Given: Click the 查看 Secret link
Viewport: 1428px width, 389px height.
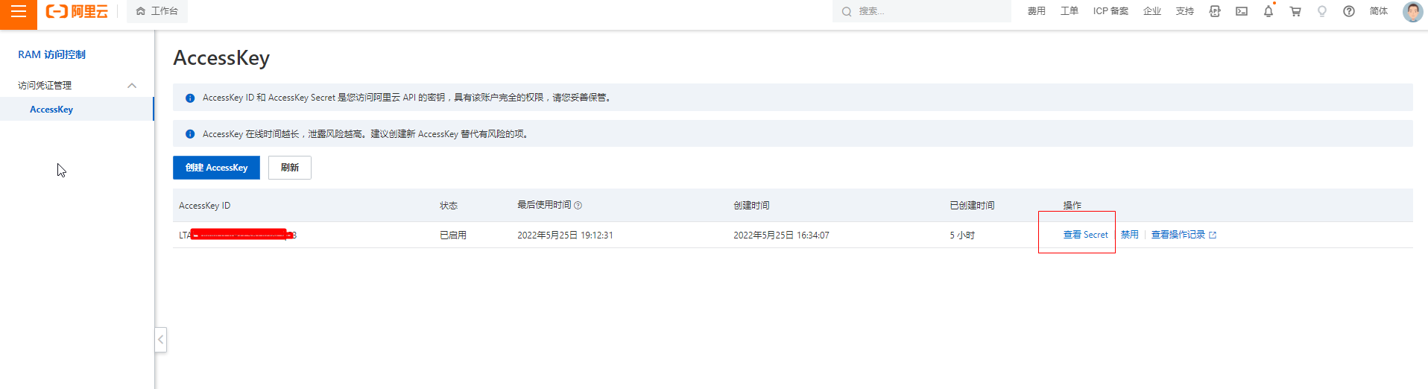Looking at the screenshot, I should [1085, 235].
